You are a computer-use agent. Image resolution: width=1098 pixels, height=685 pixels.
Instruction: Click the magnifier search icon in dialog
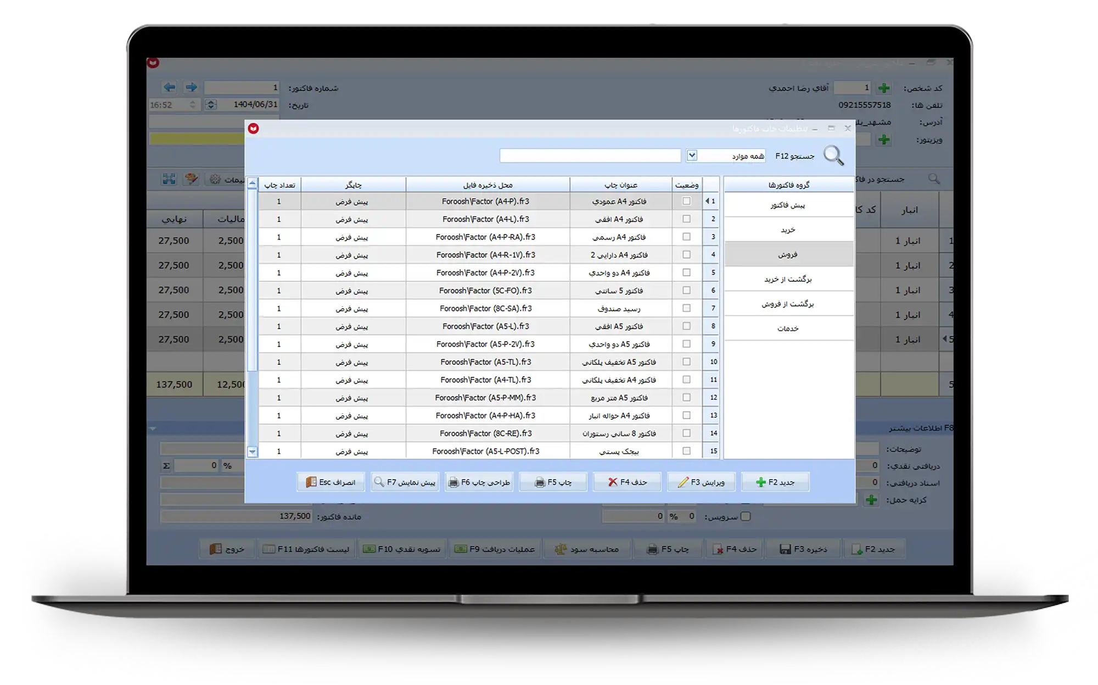[833, 156]
